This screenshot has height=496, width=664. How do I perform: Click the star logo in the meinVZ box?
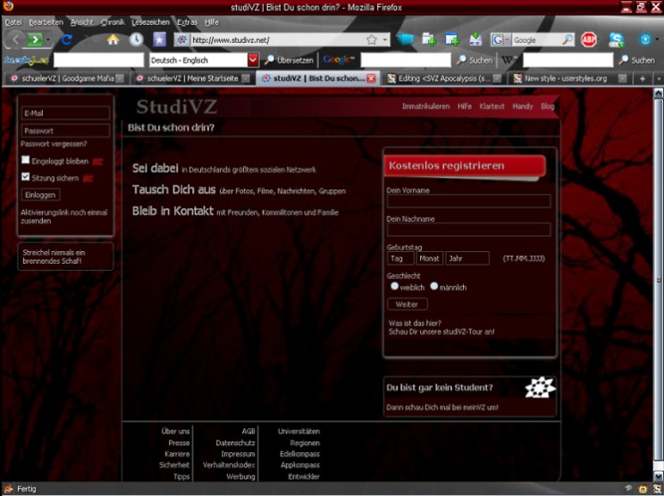coord(540,387)
